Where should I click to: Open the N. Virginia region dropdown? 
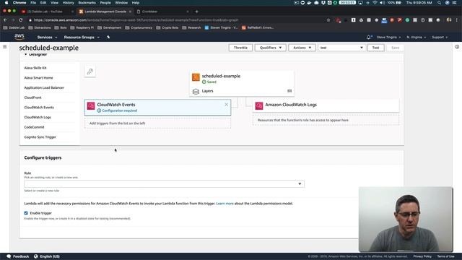click(416, 37)
